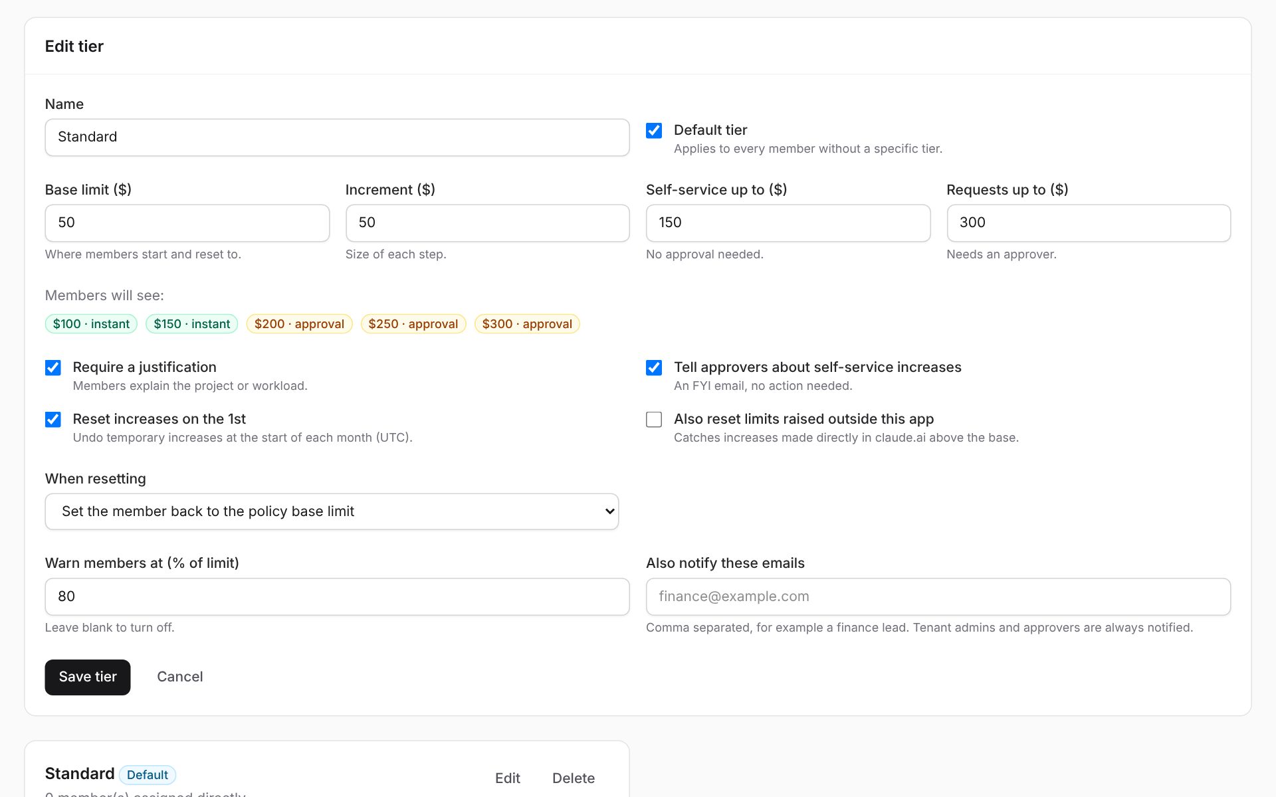Enable Also reset limits raised outside this app

654,420
